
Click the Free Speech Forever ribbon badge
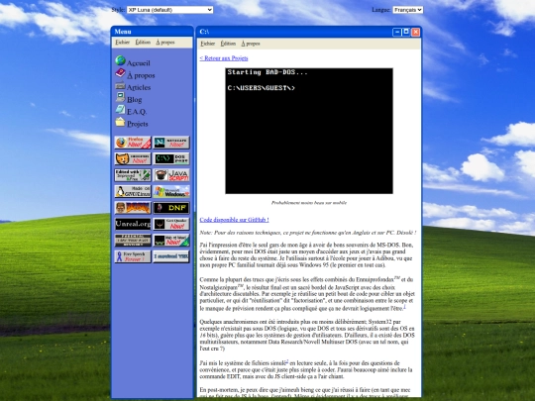(133, 256)
